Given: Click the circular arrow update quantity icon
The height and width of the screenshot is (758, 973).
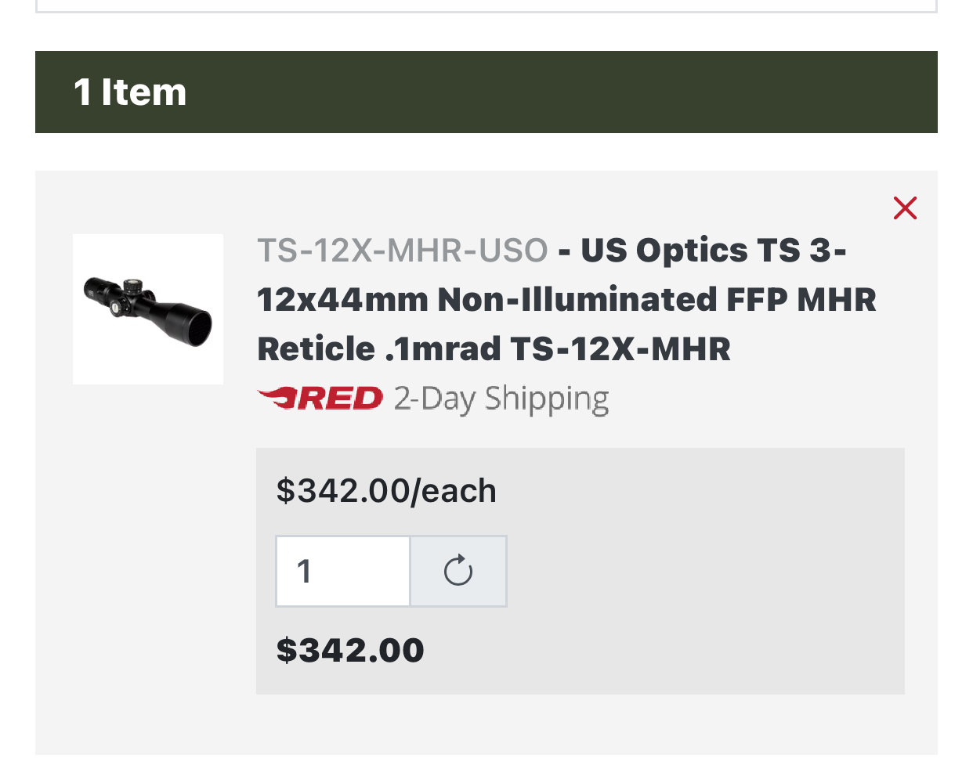Looking at the screenshot, I should click(458, 571).
